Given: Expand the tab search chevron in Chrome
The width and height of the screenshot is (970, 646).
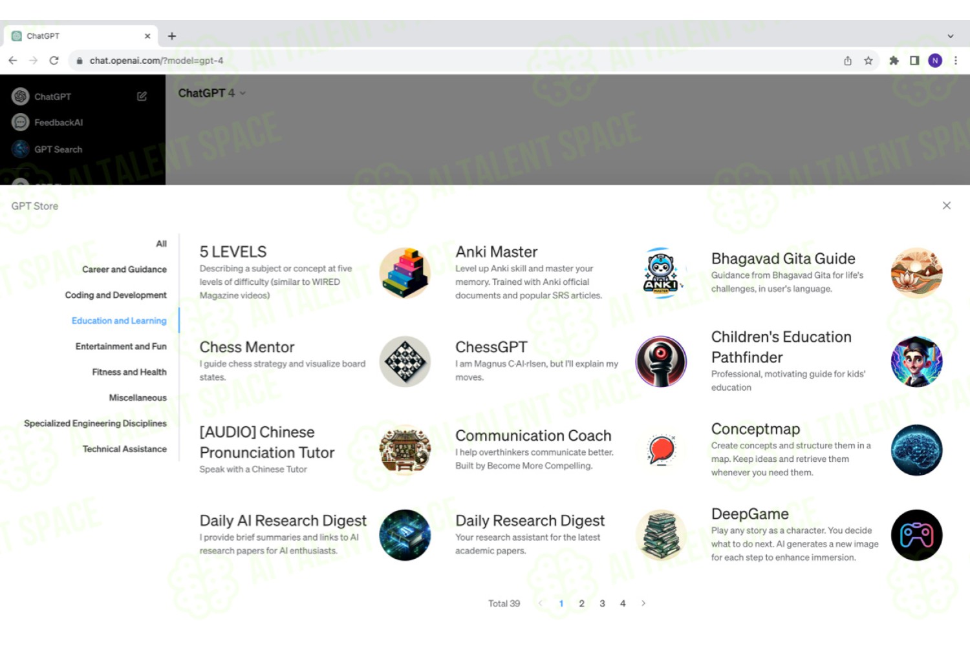Looking at the screenshot, I should (x=951, y=36).
